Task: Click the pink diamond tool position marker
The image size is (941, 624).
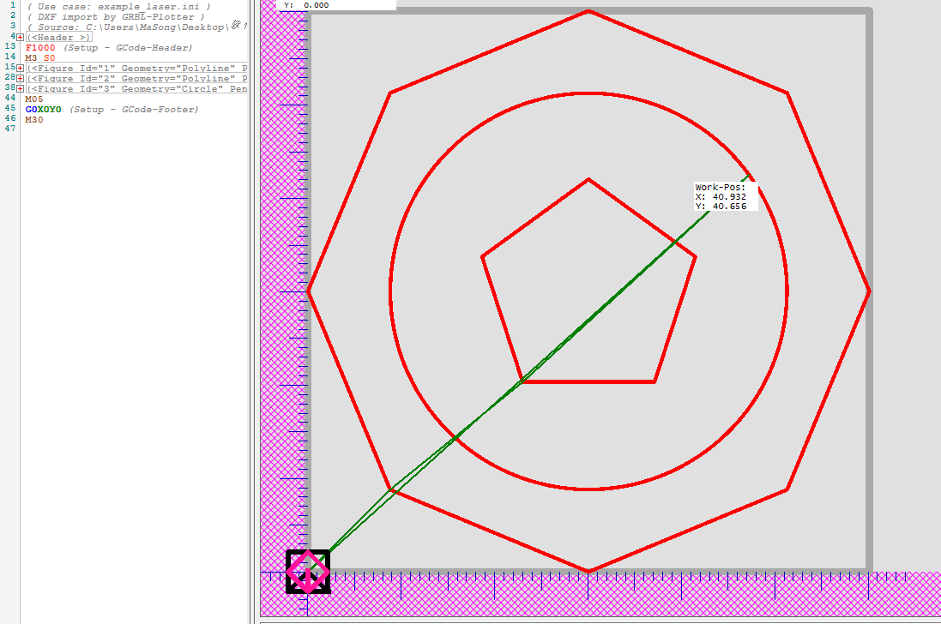Action: (307, 572)
